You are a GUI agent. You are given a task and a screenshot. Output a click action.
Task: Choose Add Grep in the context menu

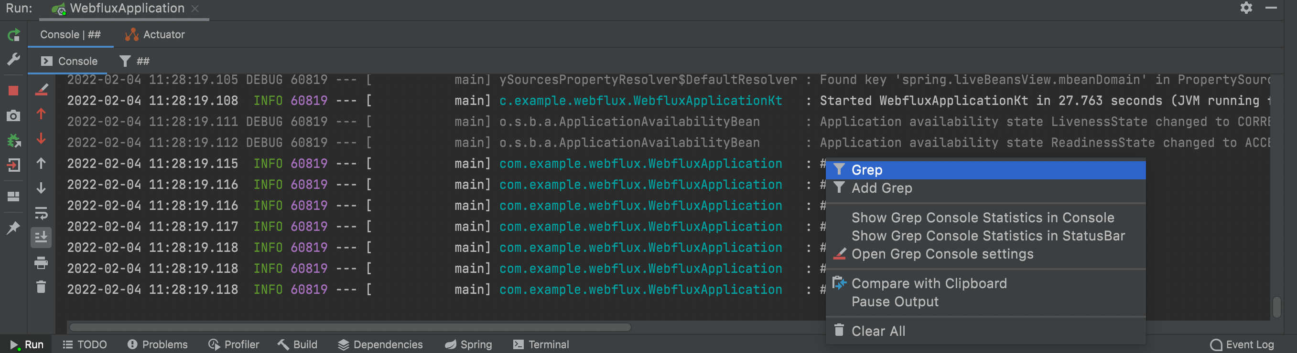tap(985, 188)
